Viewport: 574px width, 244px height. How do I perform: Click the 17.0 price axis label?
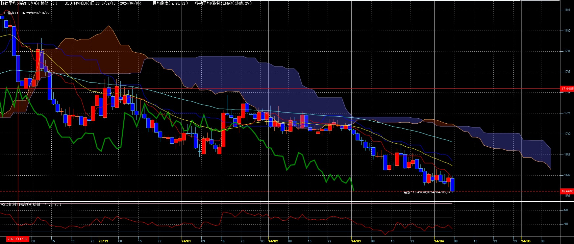[567, 134]
